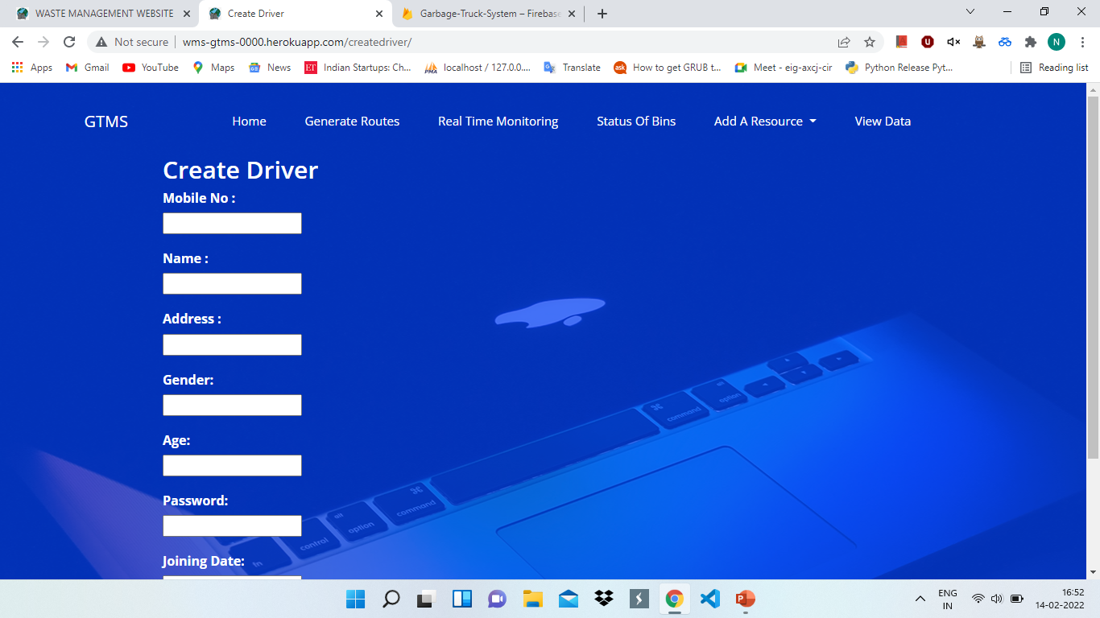This screenshot has height=618, width=1100.
Task: Go to Home nav link
Action: coord(249,122)
